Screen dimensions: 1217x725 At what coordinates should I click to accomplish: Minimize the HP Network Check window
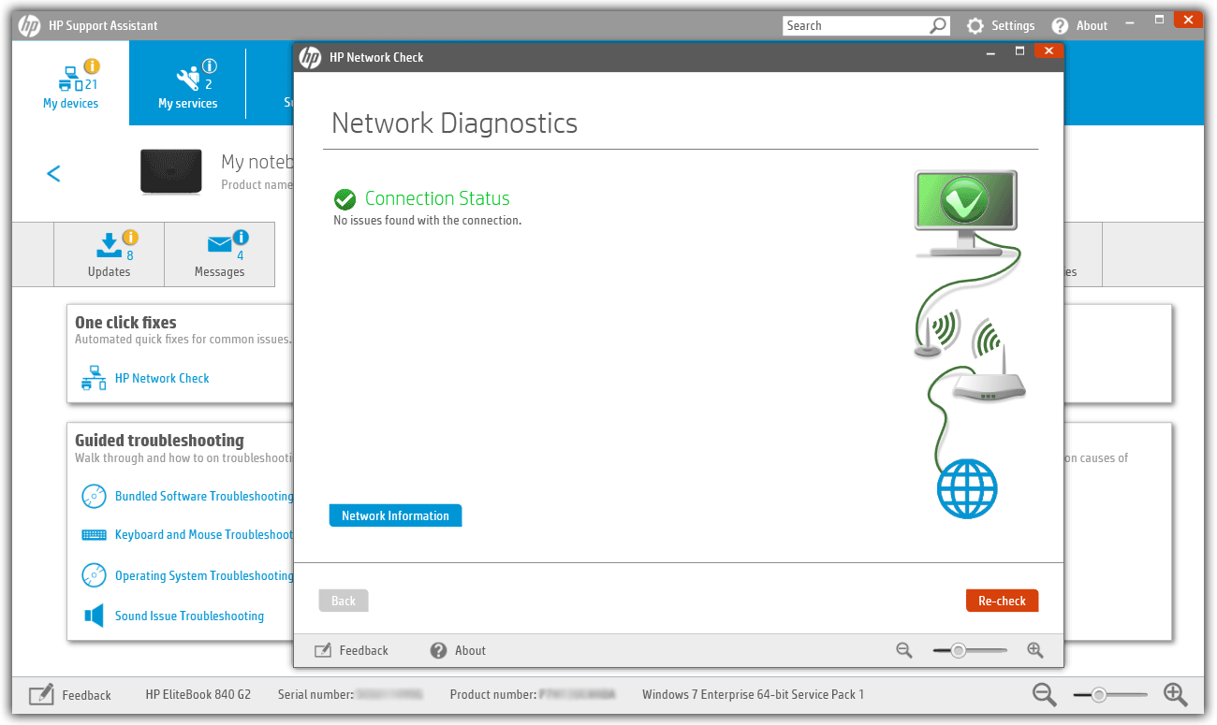pyautogui.click(x=991, y=51)
